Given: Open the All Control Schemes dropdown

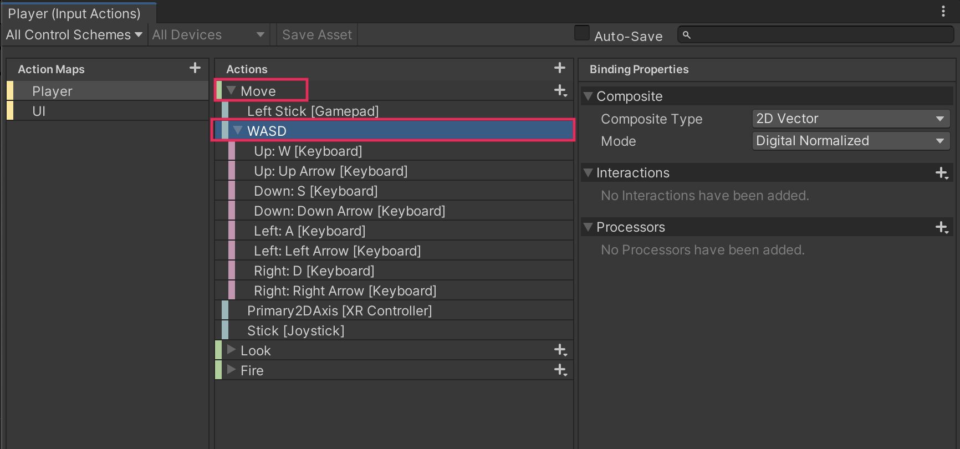Looking at the screenshot, I should [x=74, y=35].
